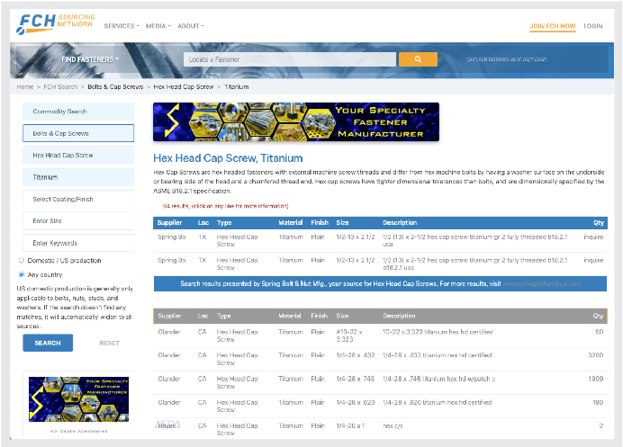
Task: Click the FCH Sourcing Network logo
Action: click(x=56, y=23)
